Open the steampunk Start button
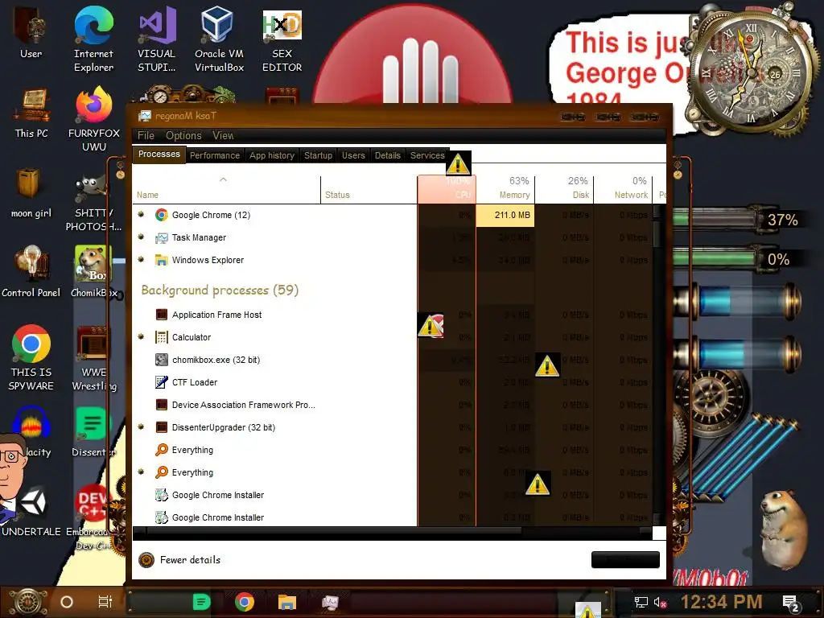The image size is (824, 618). point(27,602)
